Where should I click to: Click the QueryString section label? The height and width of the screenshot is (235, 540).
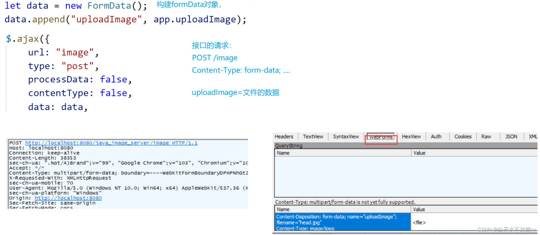289,146
